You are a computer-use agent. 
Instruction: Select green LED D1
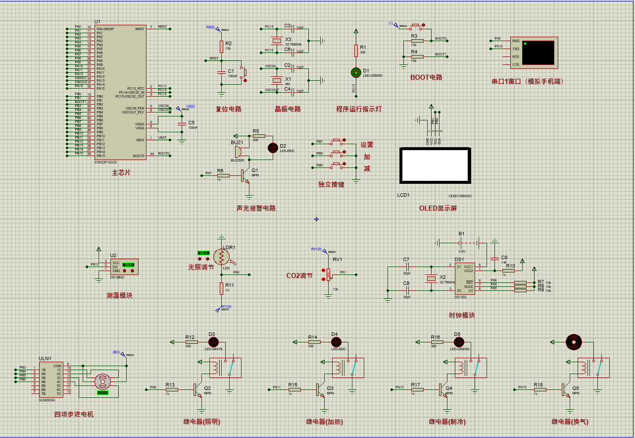(x=356, y=72)
